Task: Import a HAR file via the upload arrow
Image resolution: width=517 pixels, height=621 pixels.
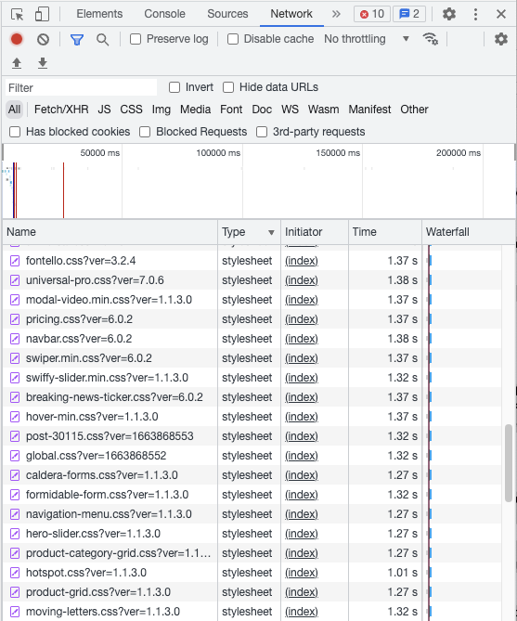Action: [17, 63]
